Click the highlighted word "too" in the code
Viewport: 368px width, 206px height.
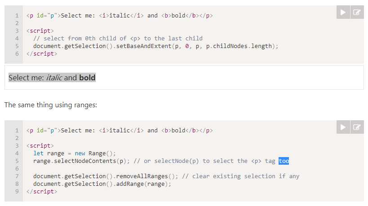tap(284, 161)
